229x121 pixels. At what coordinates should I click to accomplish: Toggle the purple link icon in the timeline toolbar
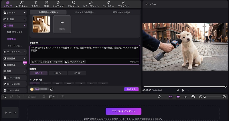pos(170,97)
